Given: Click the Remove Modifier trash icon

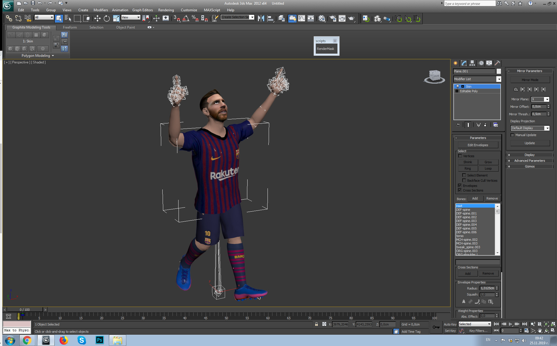Looking at the screenshot, I should tap(485, 125).
